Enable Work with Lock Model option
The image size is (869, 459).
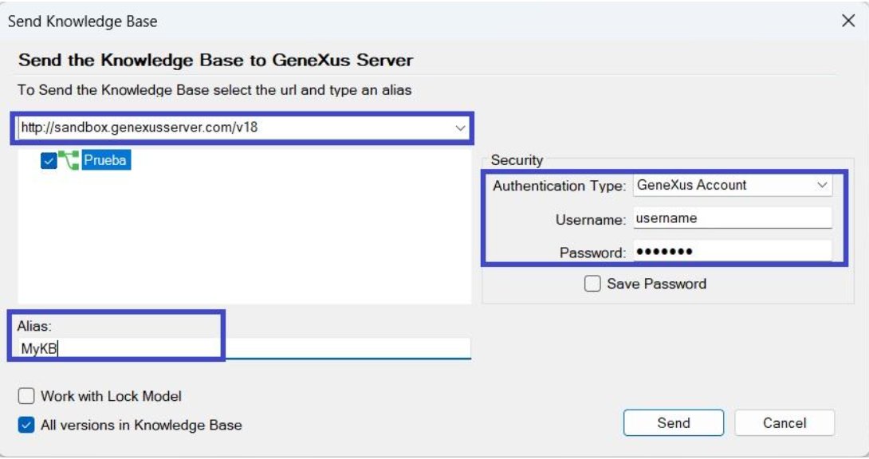tap(26, 396)
